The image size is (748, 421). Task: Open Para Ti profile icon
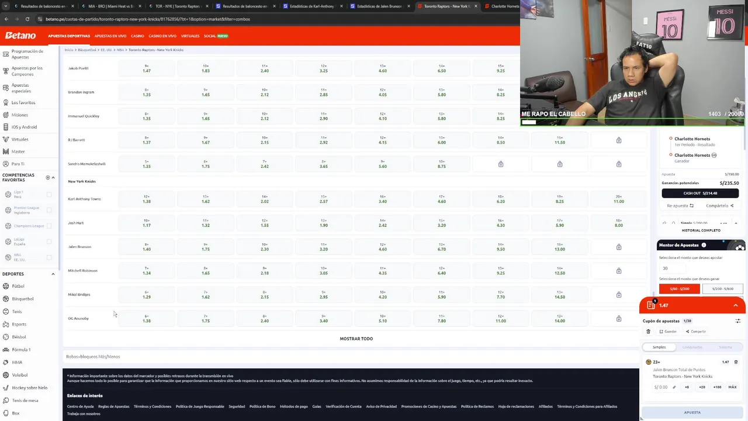click(x=5, y=164)
